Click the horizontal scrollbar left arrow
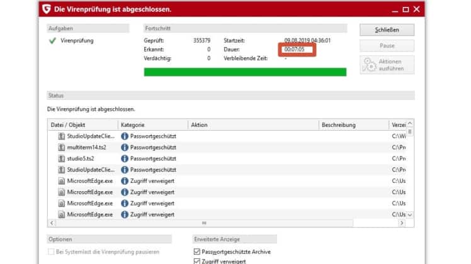Image resolution: width=471 pixels, height=264 pixels. (x=52, y=223)
